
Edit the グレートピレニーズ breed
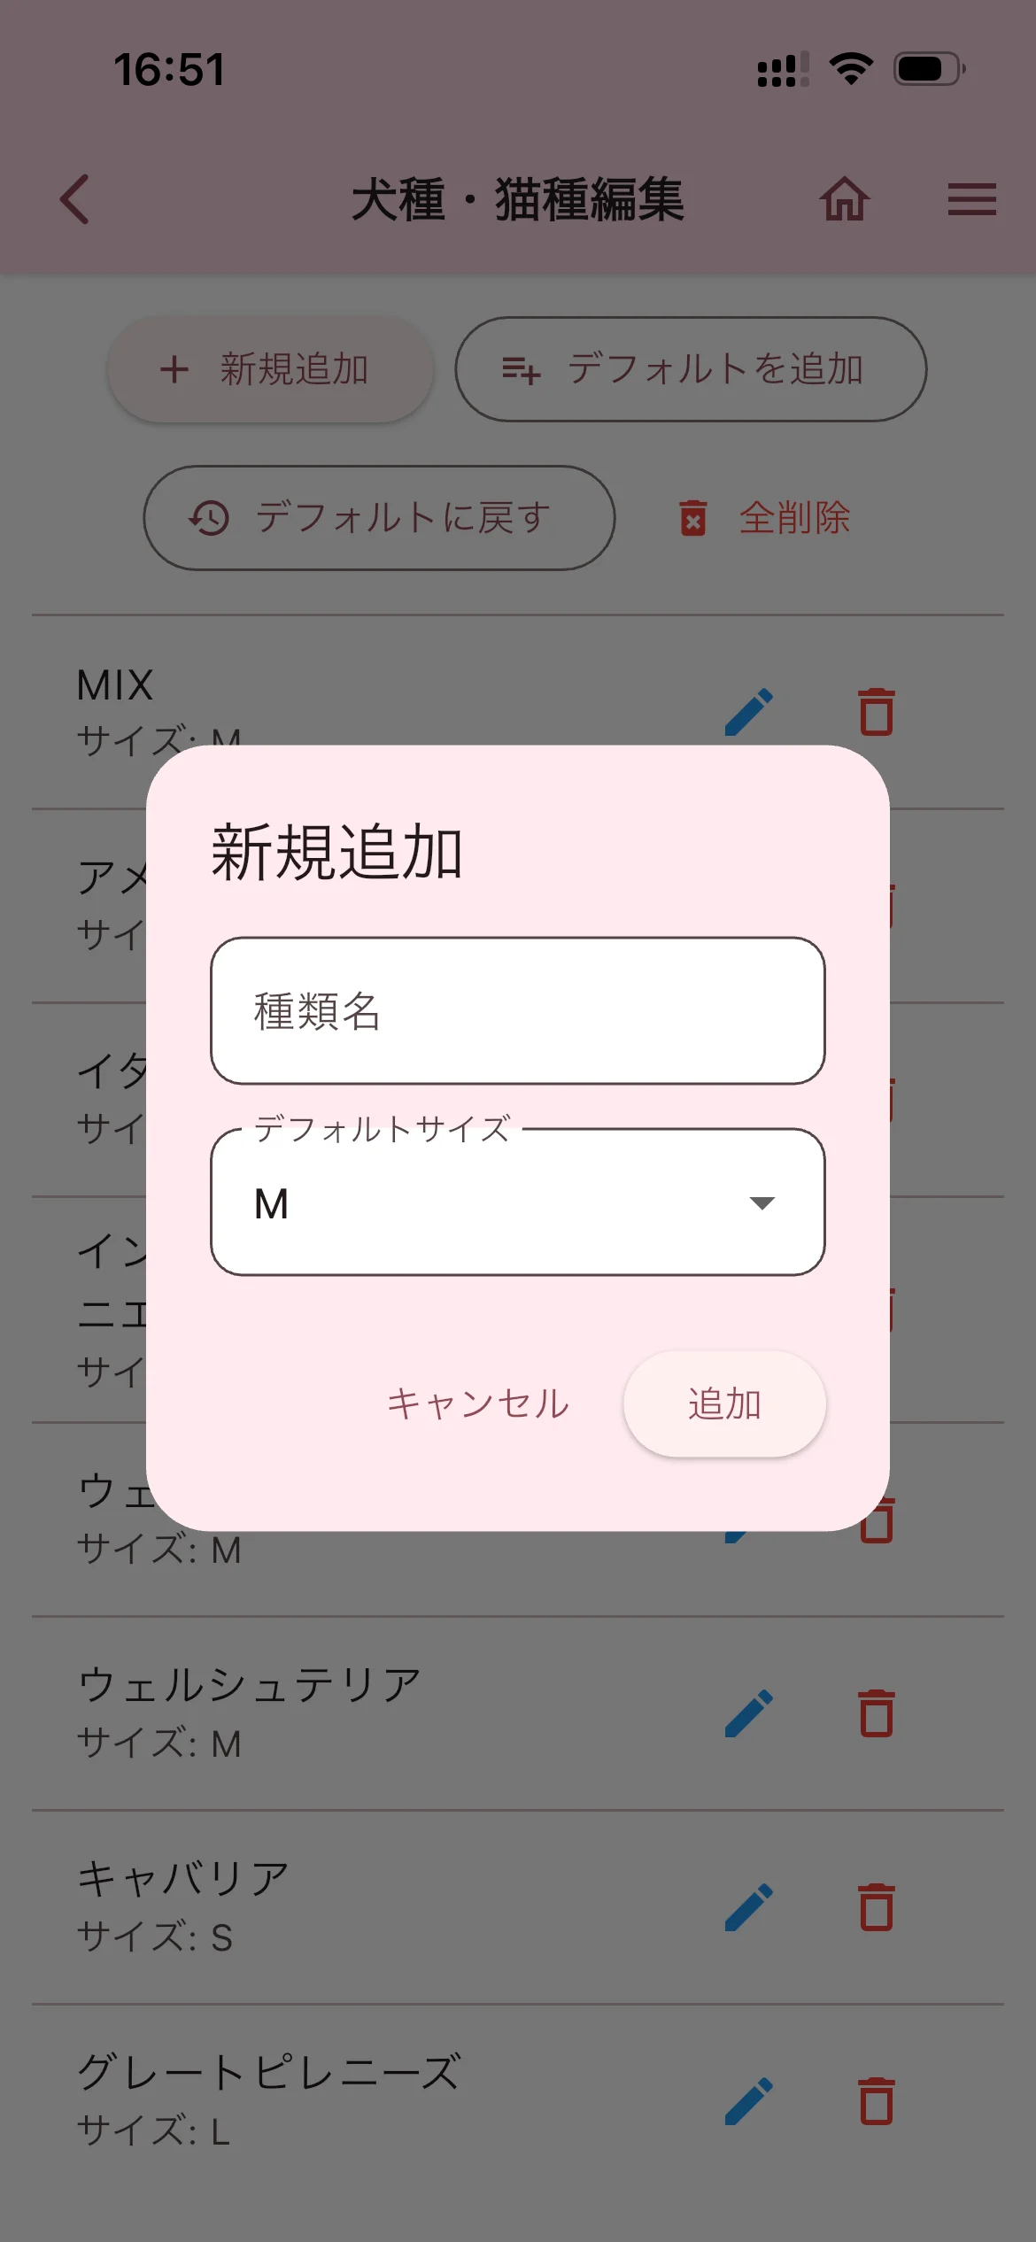point(749,2101)
